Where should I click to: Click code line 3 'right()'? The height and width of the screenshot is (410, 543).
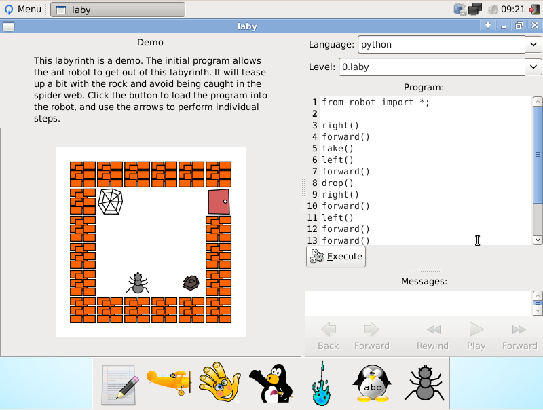coord(341,126)
